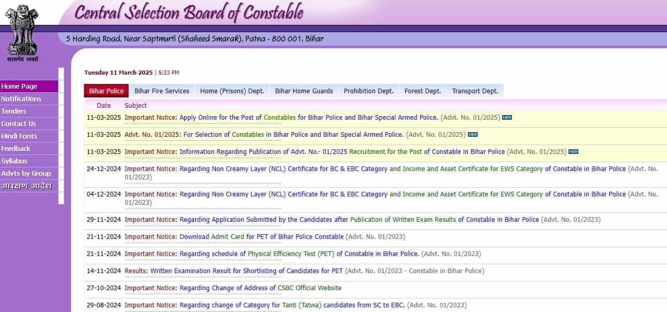
Task: Open the Home Page sidebar item
Action: click(29, 87)
